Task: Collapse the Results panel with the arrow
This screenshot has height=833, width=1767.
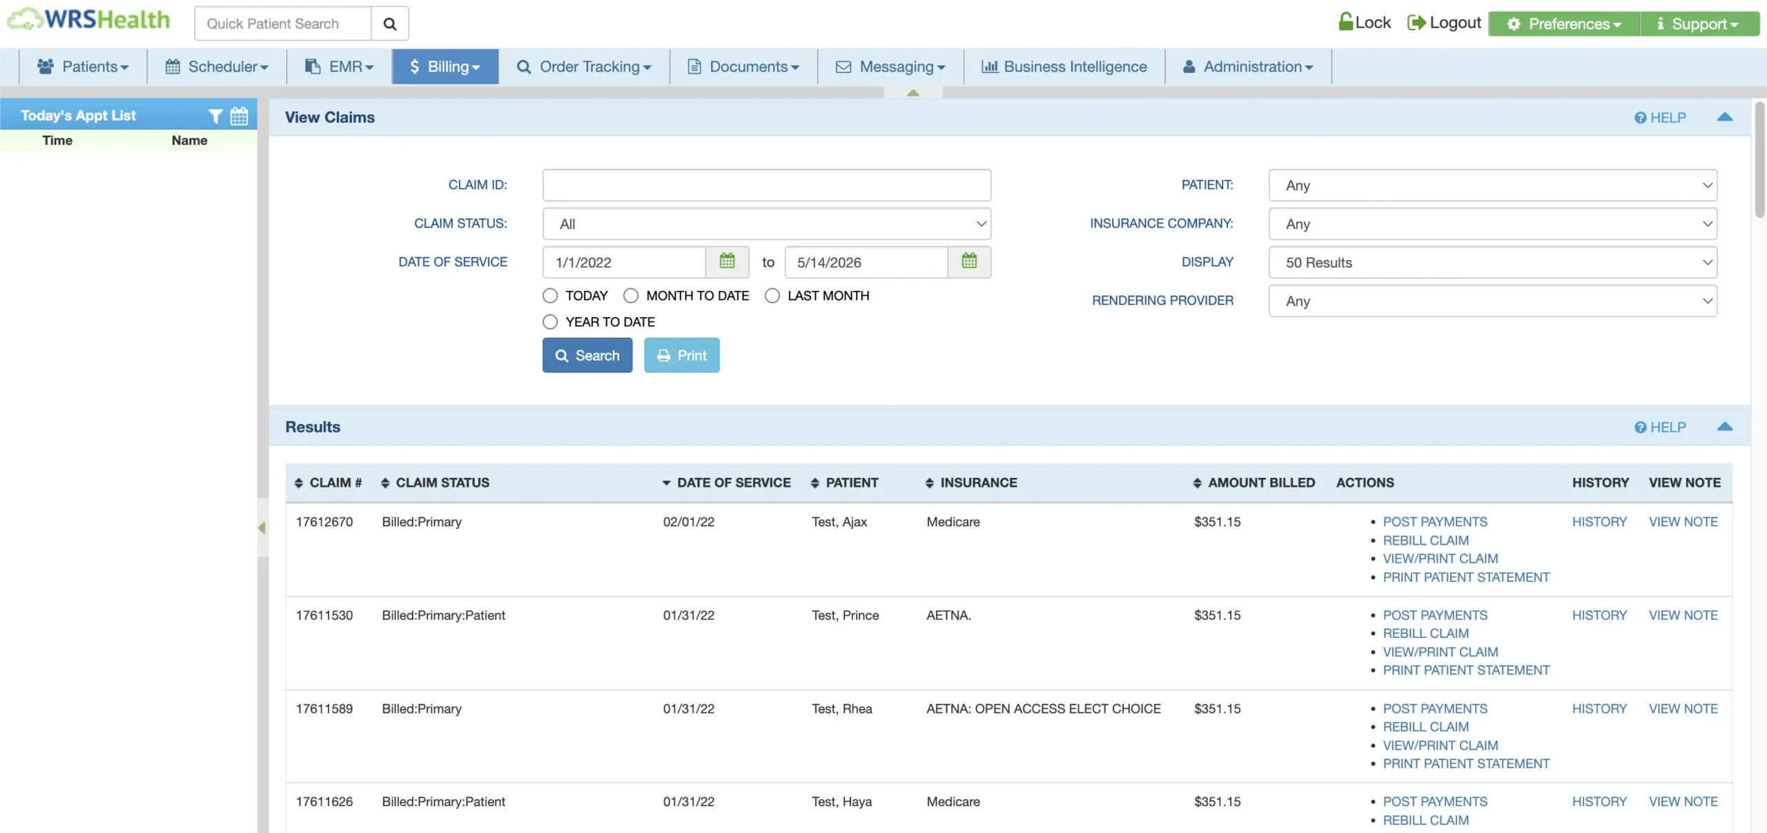Action: pyautogui.click(x=1724, y=427)
